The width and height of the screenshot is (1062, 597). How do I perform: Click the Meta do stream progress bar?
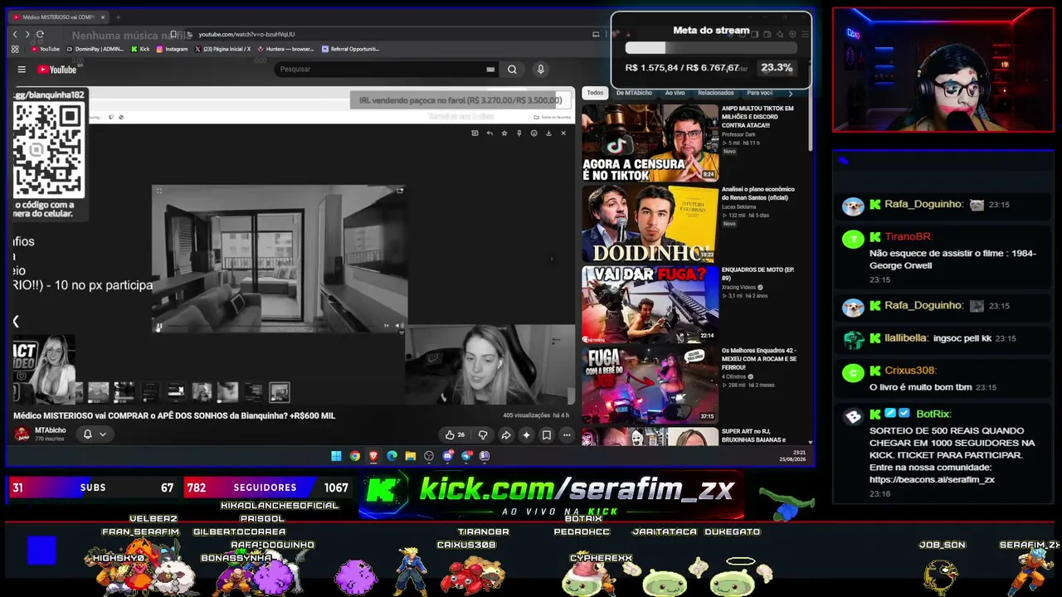pos(711,48)
